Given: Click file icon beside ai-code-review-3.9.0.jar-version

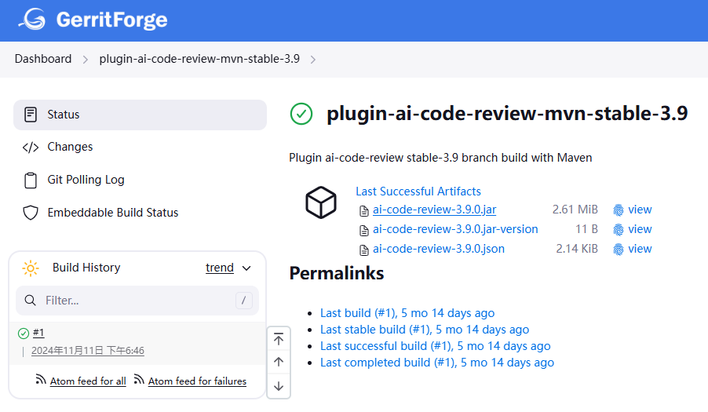Looking at the screenshot, I should (x=364, y=231).
